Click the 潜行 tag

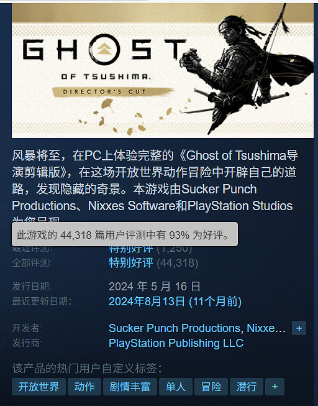[x=247, y=387]
